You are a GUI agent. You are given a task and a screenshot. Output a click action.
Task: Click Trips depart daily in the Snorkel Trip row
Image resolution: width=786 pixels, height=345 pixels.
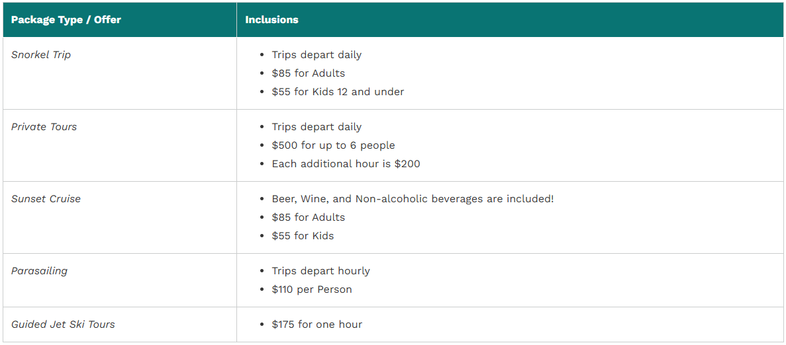[x=317, y=55]
